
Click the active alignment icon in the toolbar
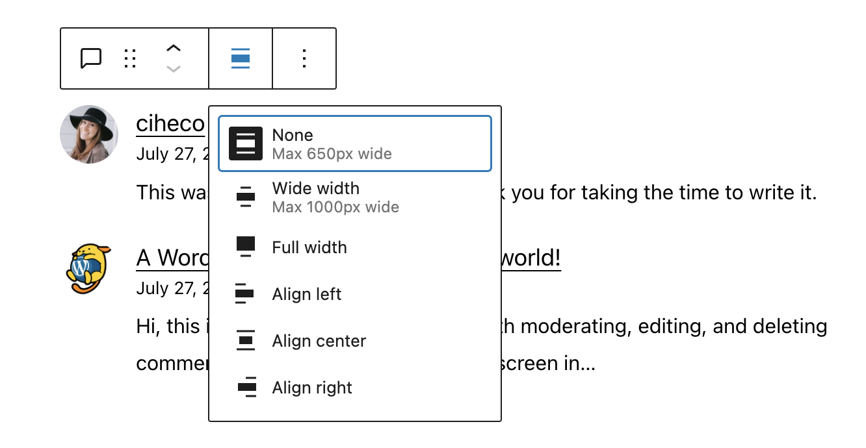(240, 58)
